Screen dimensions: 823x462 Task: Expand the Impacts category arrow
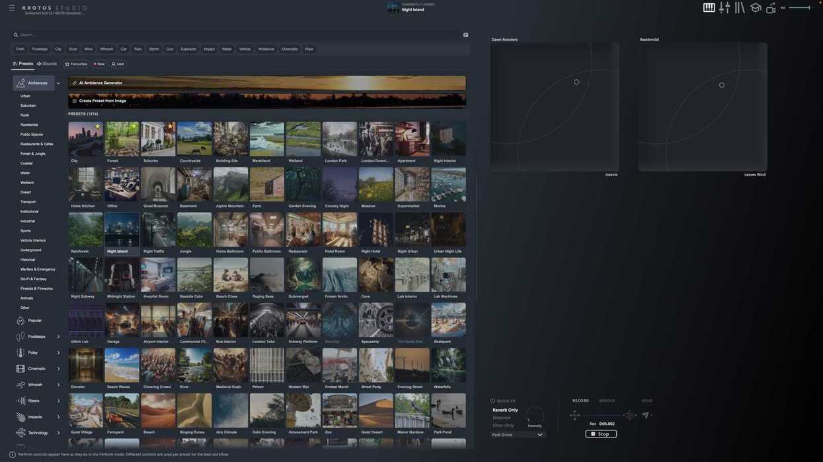58,417
